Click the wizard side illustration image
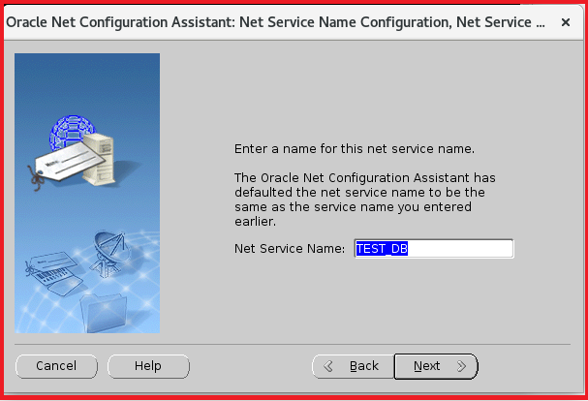The height and width of the screenshot is (401, 588). pyautogui.click(x=87, y=193)
